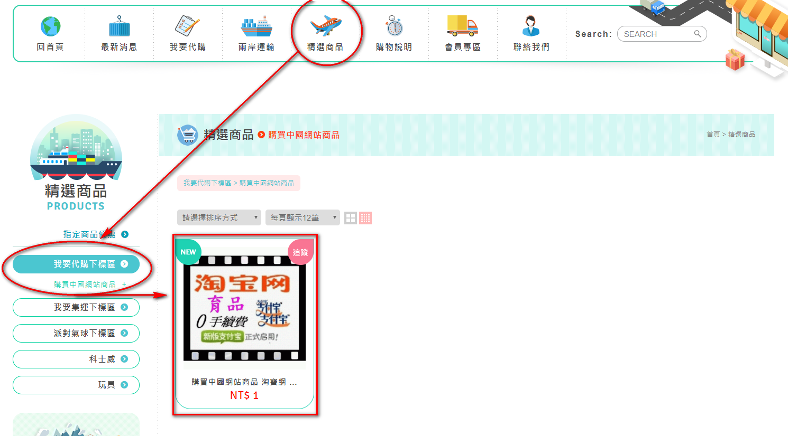Click the airplane icon for 精選商品

[x=325, y=26]
